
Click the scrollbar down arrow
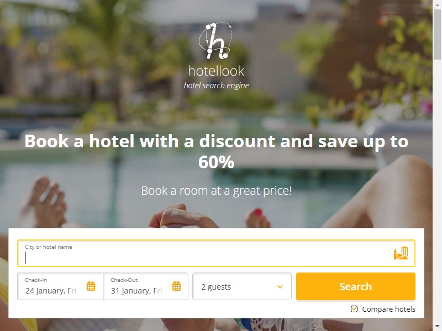pyautogui.click(x=437, y=327)
